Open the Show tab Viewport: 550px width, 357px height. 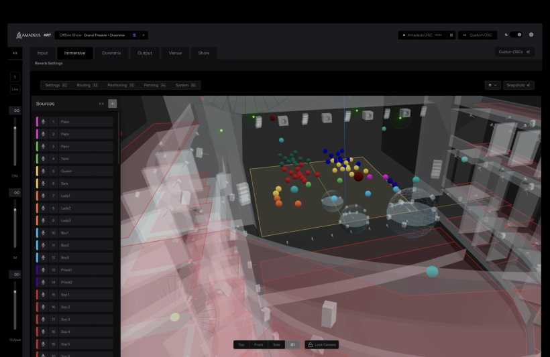(204, 53)
